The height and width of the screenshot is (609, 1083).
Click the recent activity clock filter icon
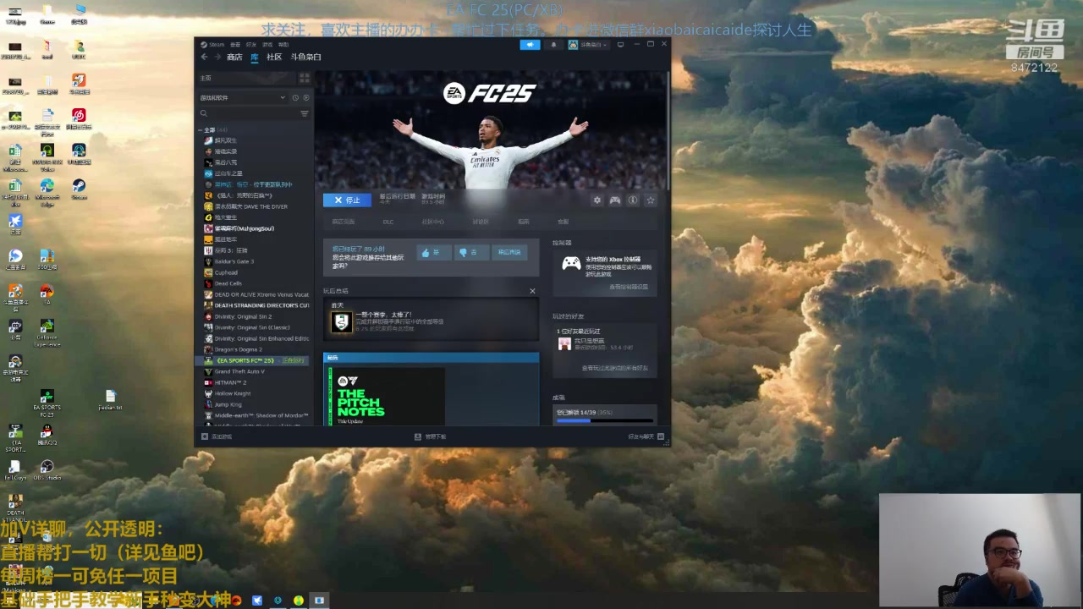[295, 97]
